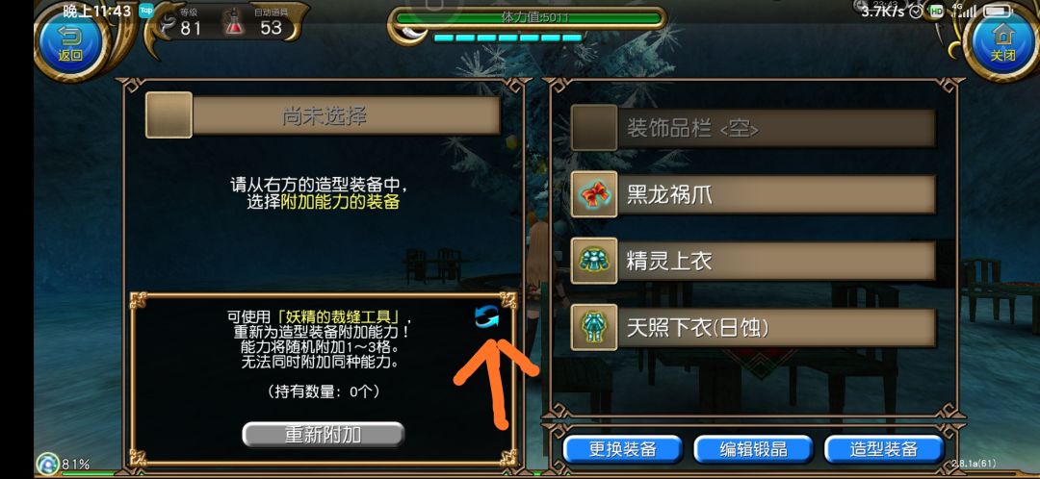1040x479 pixels.
Task: Open the 编辑锻晶 tab
Action: click(753, 449)
